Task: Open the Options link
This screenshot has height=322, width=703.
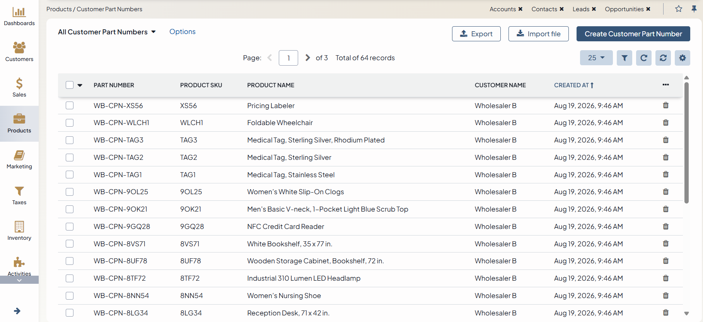Action: pyautogui.click(x=183, y=32)
